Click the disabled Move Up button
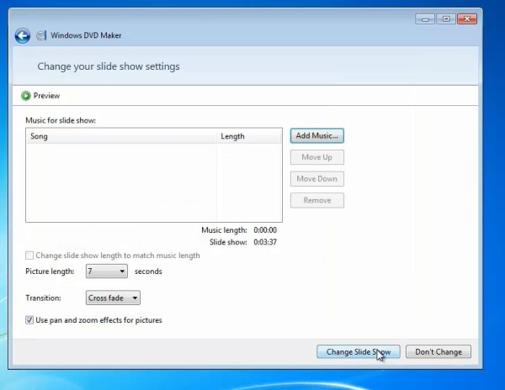 coord(317,157)
